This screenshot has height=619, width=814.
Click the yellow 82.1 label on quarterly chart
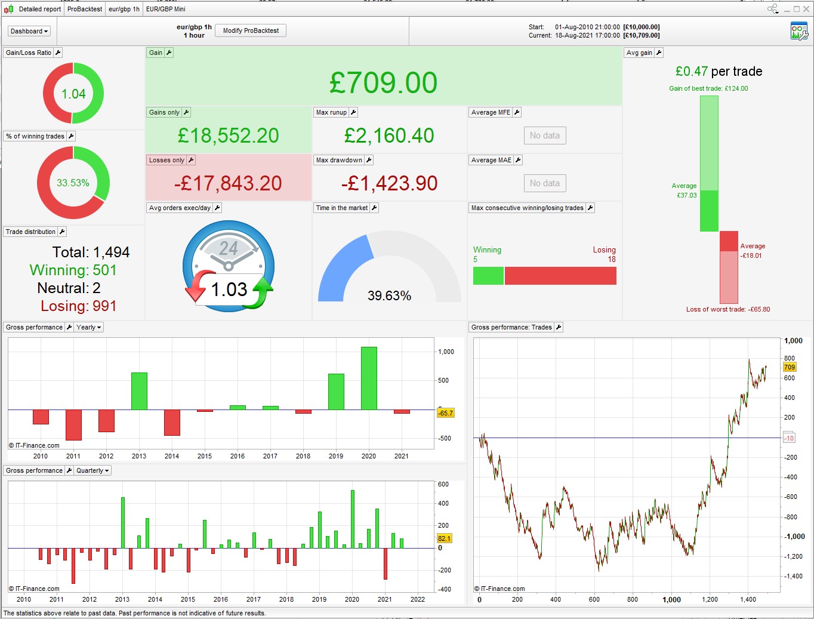coord(445,538)
